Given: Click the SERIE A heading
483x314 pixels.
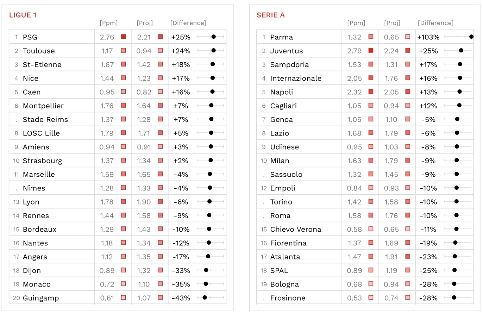Looking at the screenshot, I should click(271, 15).
